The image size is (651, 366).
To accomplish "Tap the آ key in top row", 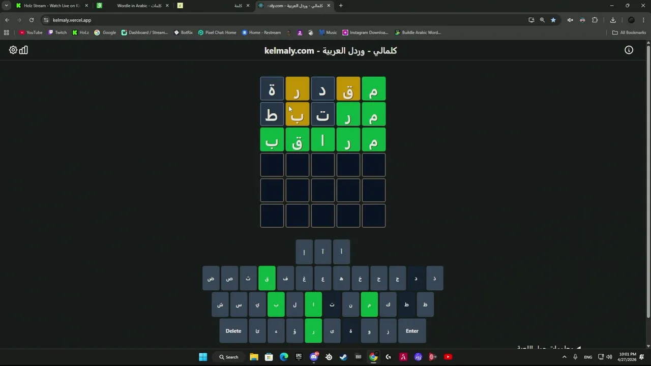I will pyautogui.click(x=322, y=252).
